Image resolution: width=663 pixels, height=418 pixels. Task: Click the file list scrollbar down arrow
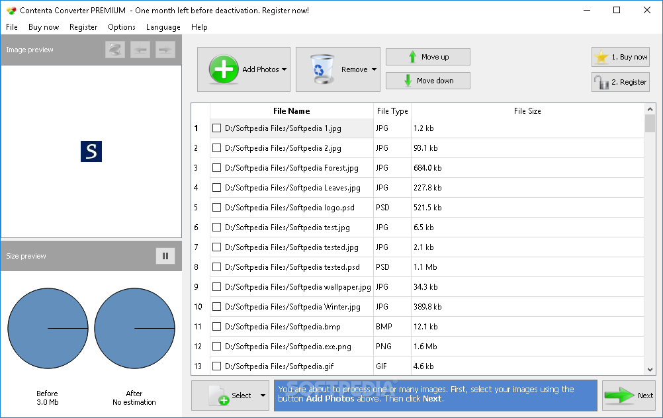point(650,370)
